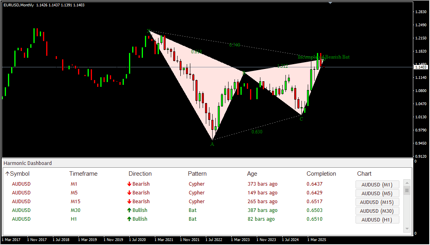The width and height of the screenshot is (430, 245).
Task: Click the bearish arrow on AUDUSD M15 row
Action: 129,202
